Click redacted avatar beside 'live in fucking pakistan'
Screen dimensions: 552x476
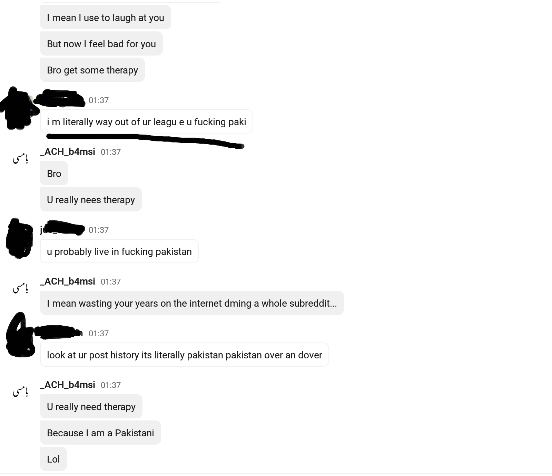point(20,238)
